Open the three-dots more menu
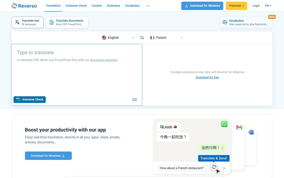This screenshot has height=178, width=284. (x=148, y=6)
